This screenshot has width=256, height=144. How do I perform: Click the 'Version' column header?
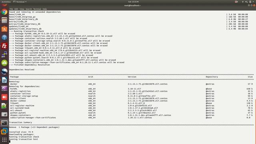point(132,77)
